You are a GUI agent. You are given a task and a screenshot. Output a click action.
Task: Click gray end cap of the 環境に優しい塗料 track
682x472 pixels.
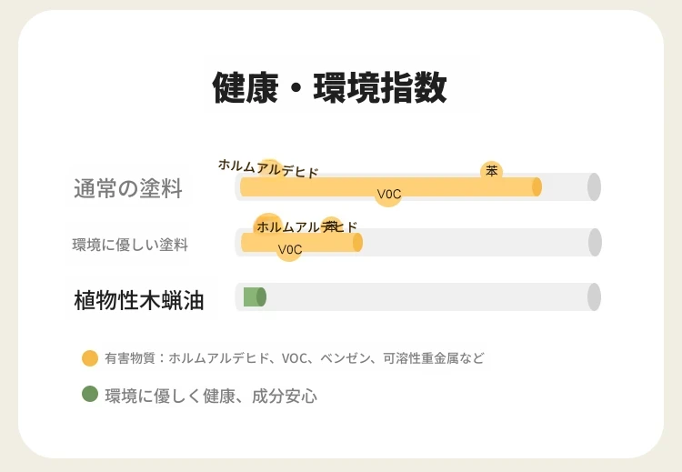[595, 242]
